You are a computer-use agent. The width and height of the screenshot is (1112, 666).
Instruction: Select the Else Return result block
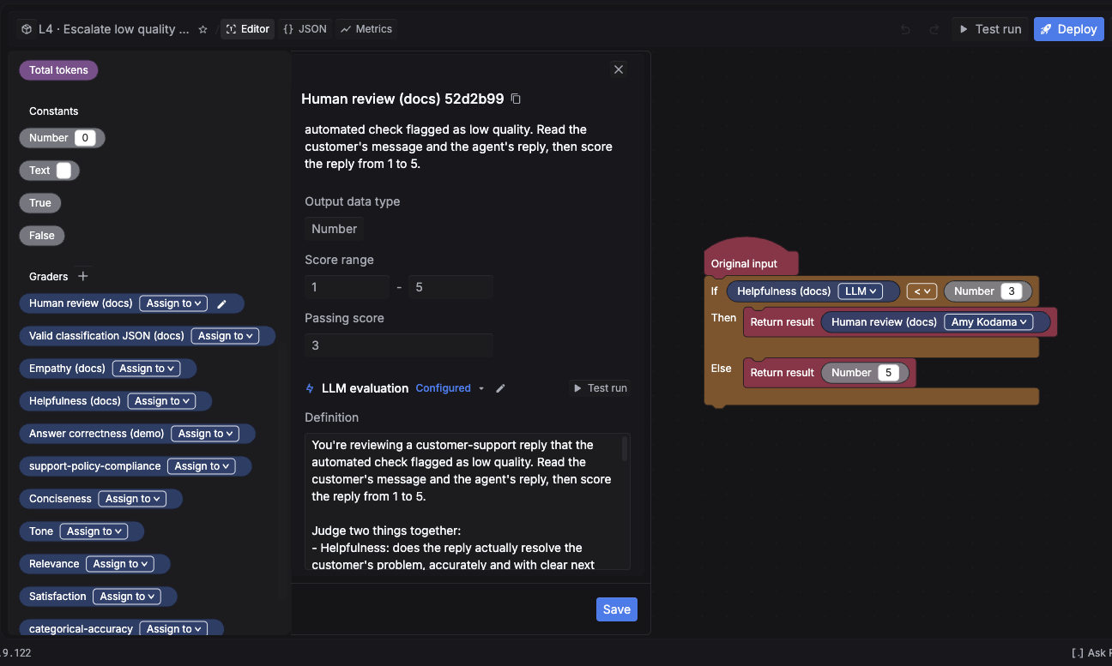pyautogui.click(x=781, y=373)
